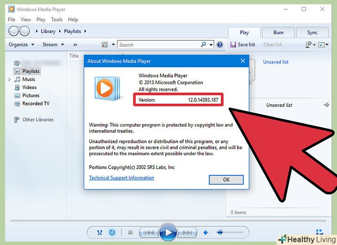The image size is (337, 245).
Task: Select the version number 12.0.14393.187
Action: [x=203, y=100]
